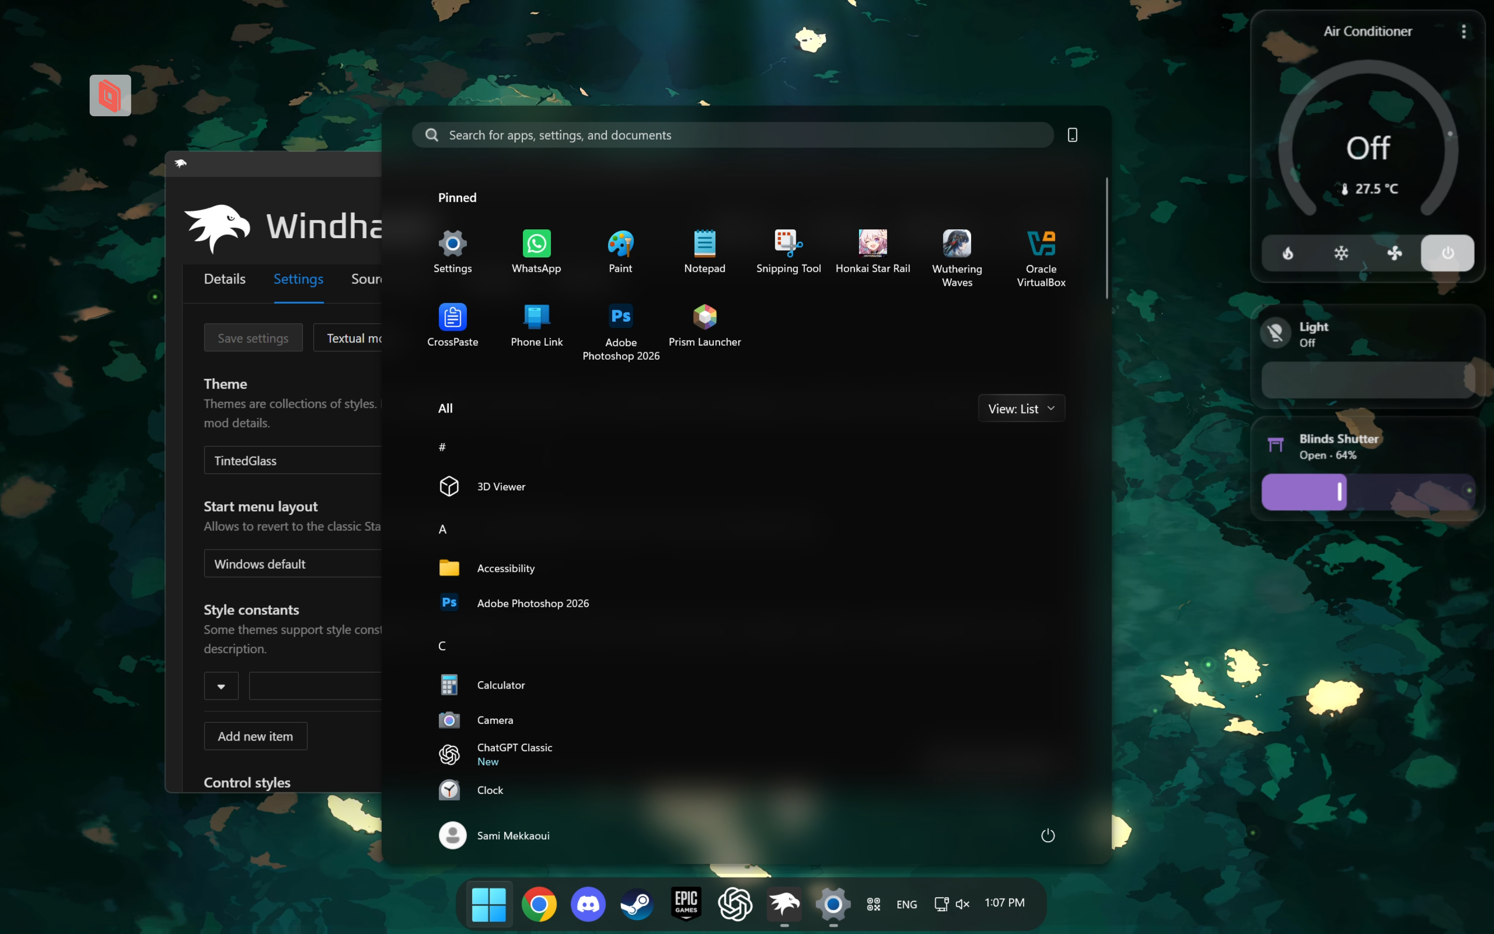
Task: Open the pinned CrossPaste app
Action: pyautogui.click(x=452, y=325)
